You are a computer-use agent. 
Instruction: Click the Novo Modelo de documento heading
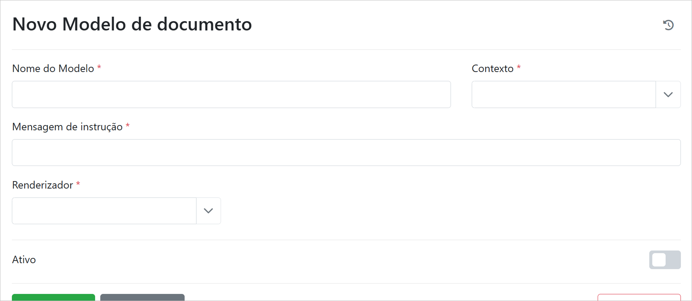132,24
